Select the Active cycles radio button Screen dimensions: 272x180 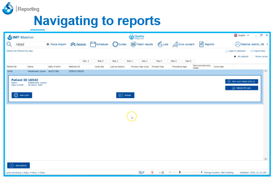pos(253,56)
